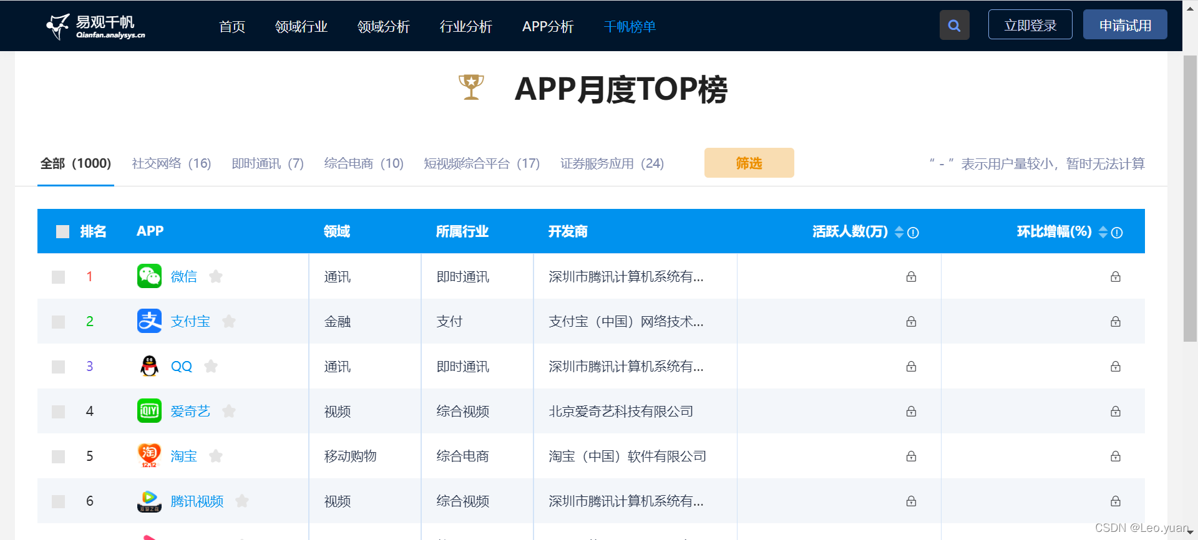Click 微信 row 活跃人数 lock icon

[x=911, y=276]
